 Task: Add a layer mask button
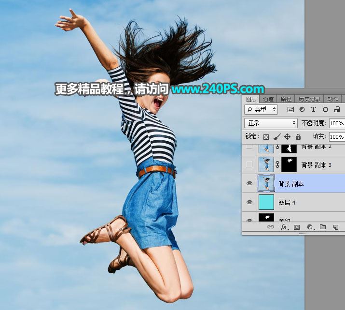(297, 227)
